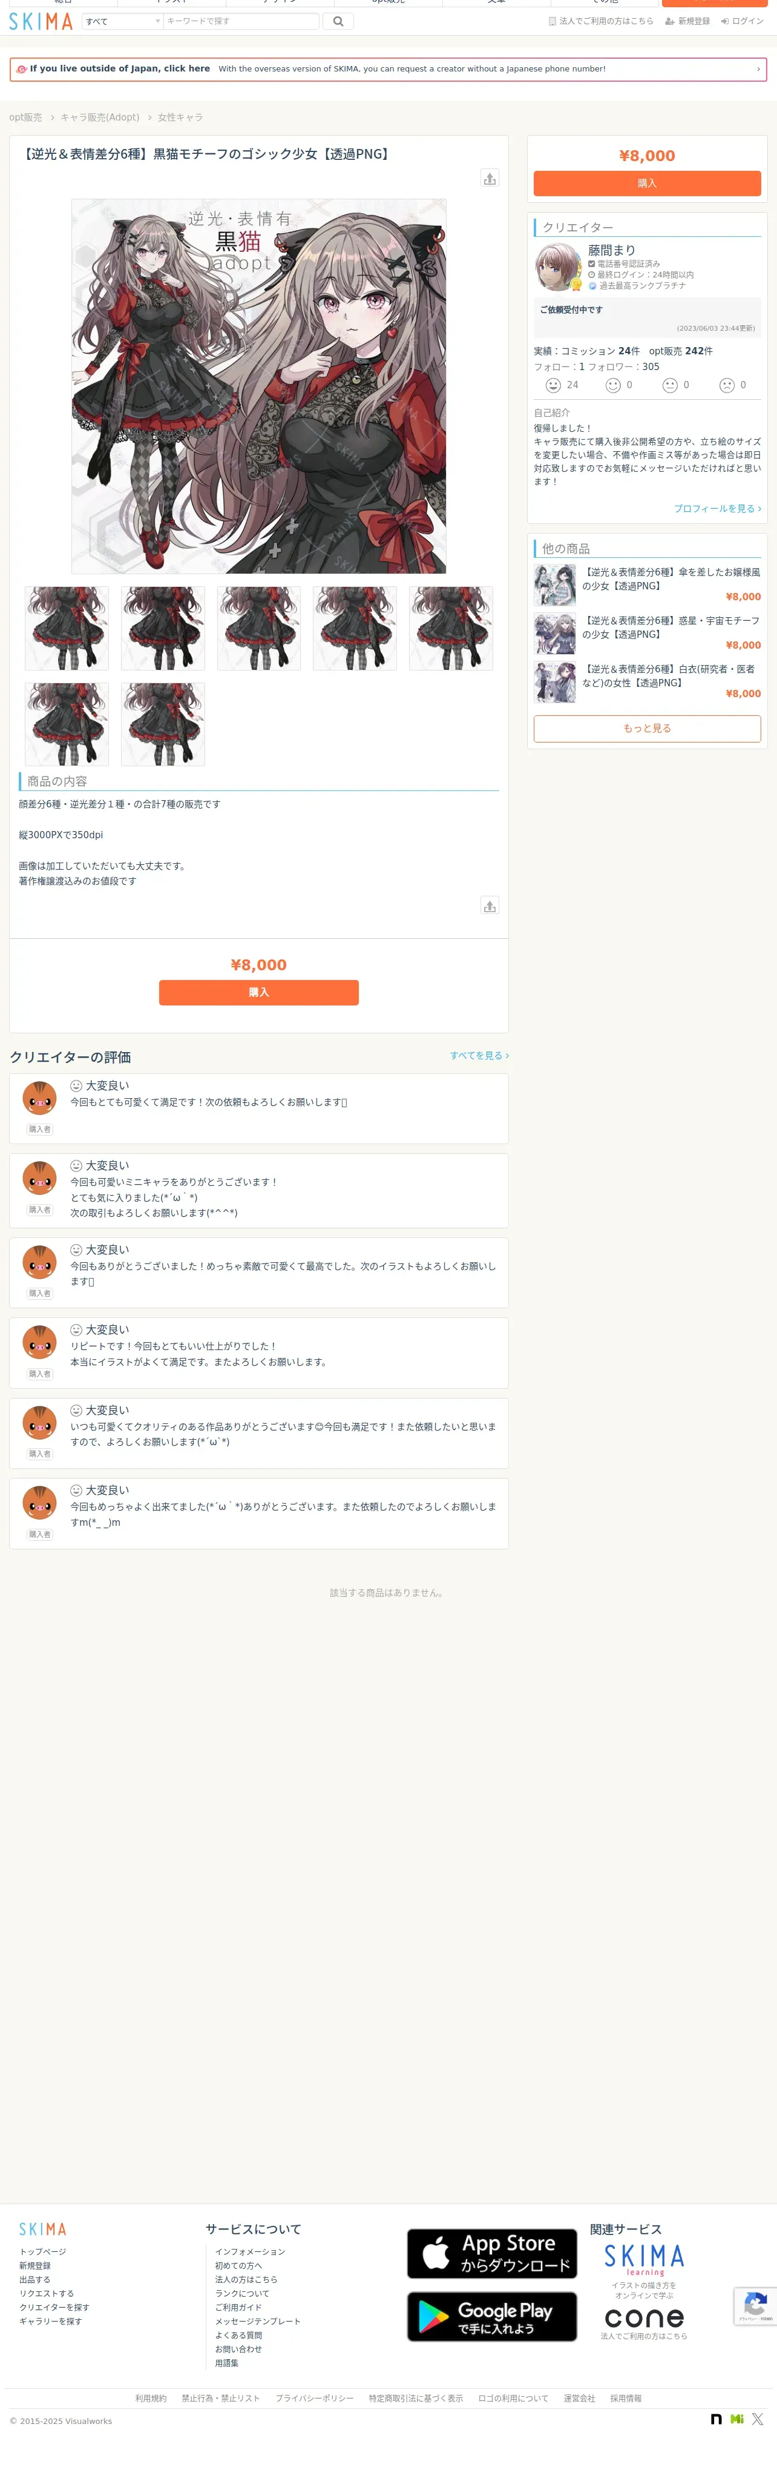777x2470 pixels.
Task: Click the SKIMA logo in the footer
Action: coord(43,2230)
